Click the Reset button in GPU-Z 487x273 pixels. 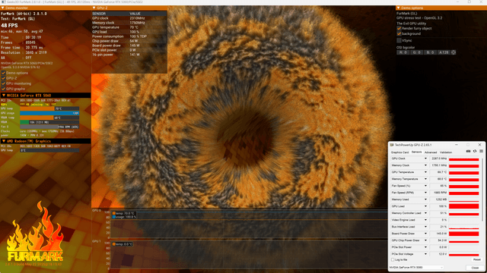click(477, 259)
